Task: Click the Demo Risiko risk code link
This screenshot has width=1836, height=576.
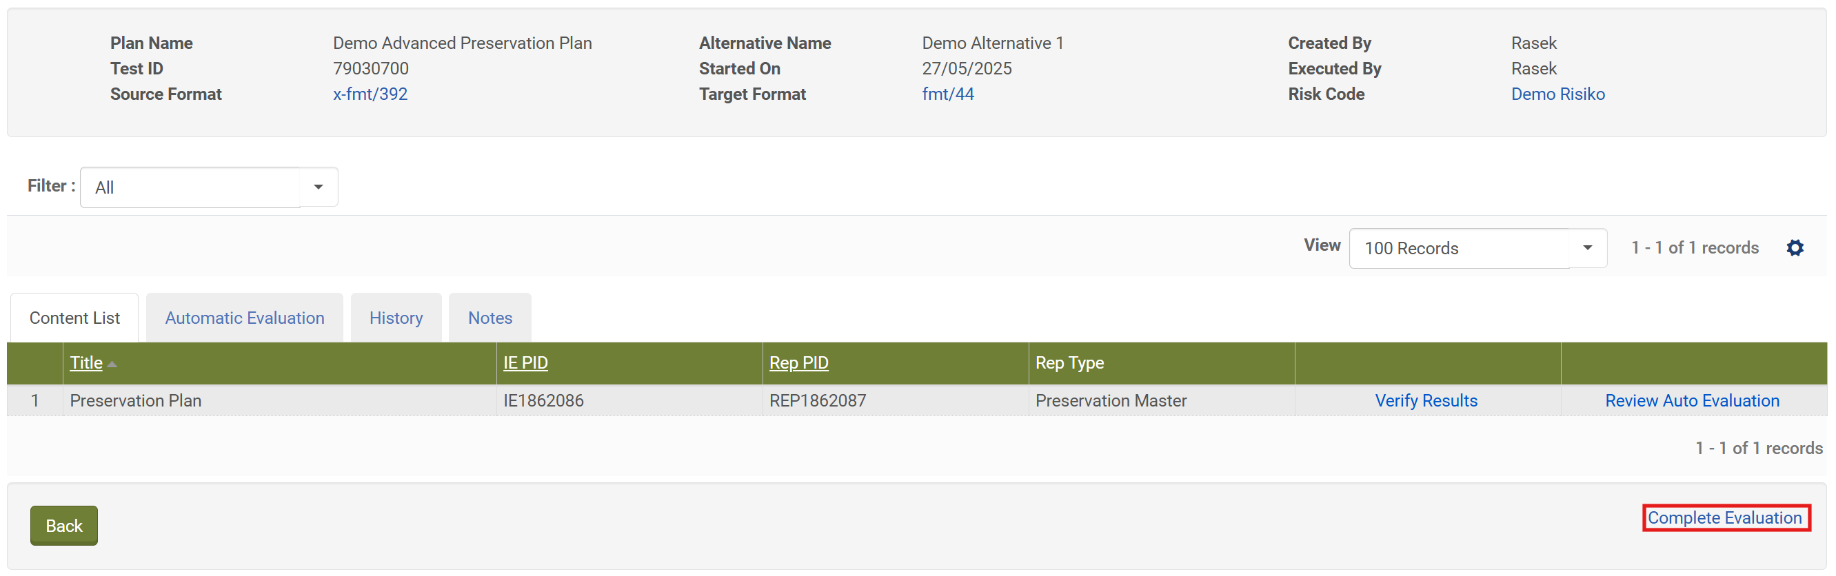Action: (1557, 94)
